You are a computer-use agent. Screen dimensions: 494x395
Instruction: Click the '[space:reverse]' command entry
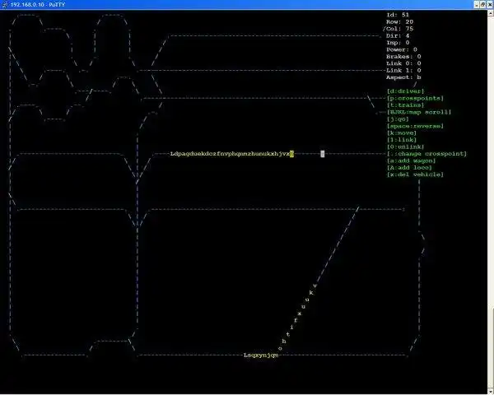click(415, 126)
